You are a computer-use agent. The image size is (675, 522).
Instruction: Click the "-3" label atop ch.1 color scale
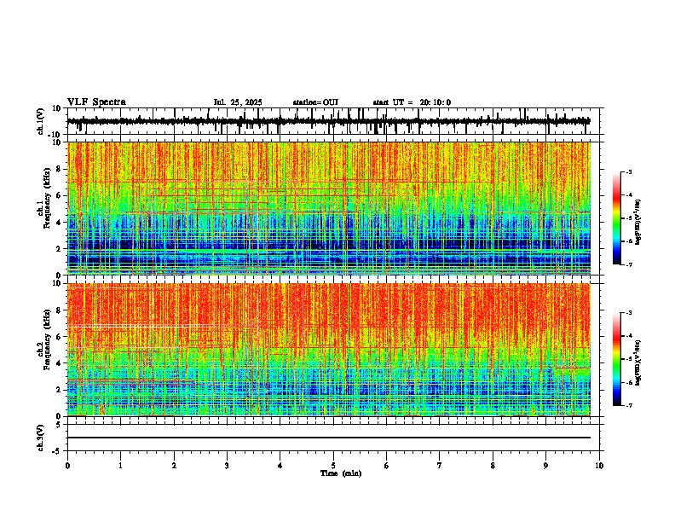(628, 171)
